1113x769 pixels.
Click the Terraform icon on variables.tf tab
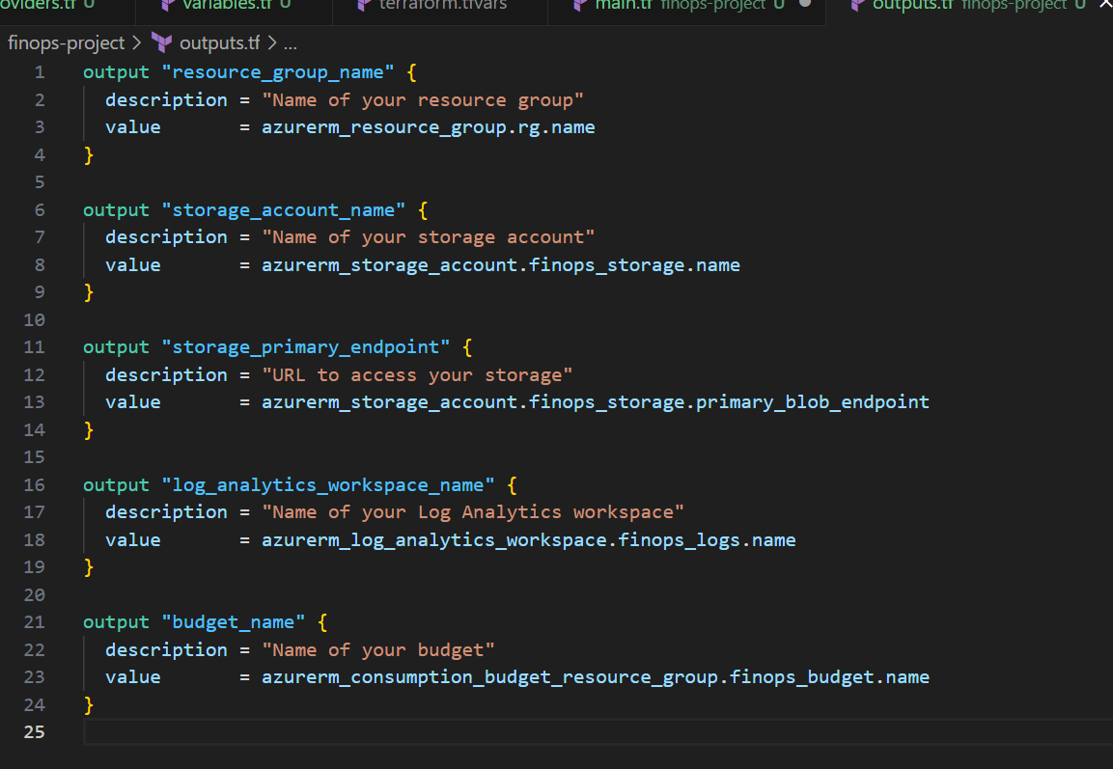167,5
